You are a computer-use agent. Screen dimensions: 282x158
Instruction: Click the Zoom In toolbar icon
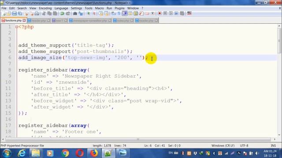[88, 14]
